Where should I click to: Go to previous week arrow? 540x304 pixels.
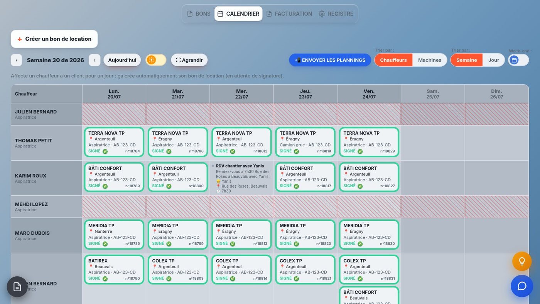[x=16, y=60]
